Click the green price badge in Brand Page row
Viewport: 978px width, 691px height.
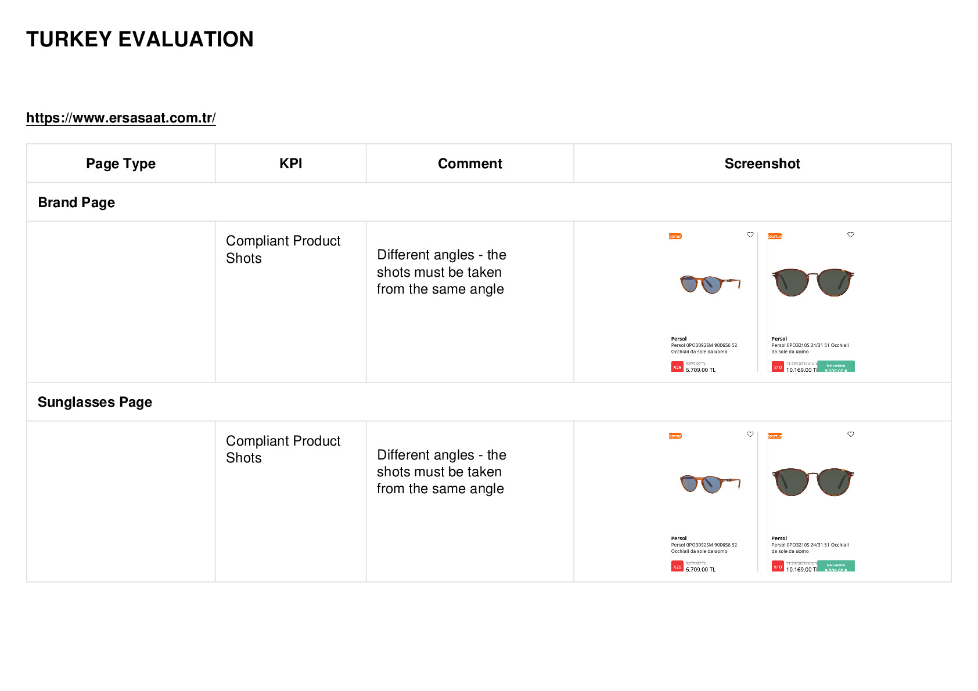(x=836, y=367)
